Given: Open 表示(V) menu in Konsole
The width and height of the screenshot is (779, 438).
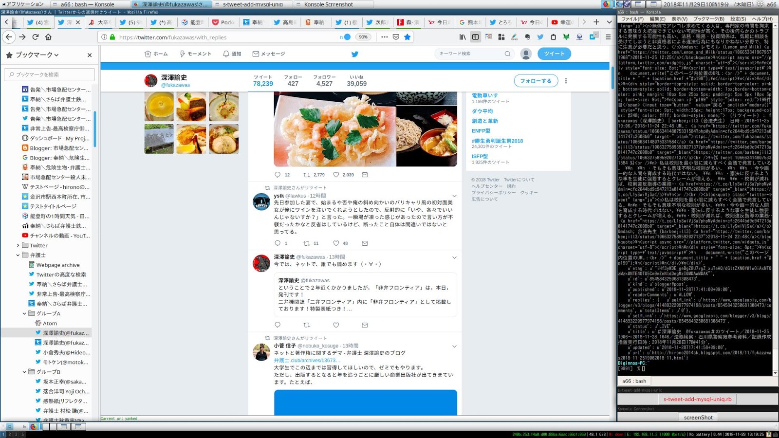Looking at the screenshot, I should pos(680,19).
